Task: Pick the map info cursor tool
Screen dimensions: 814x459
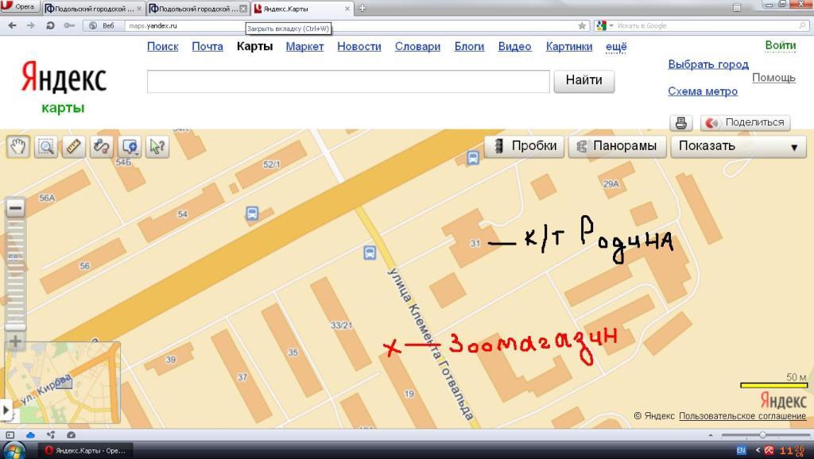Action: click(157, 146)
